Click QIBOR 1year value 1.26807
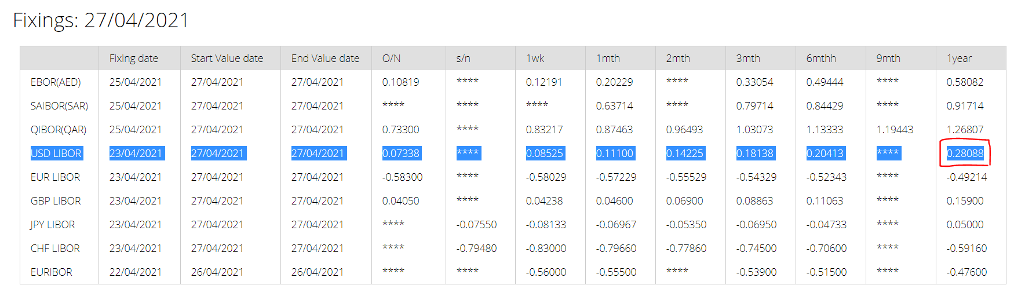 (x=965, y=130)
